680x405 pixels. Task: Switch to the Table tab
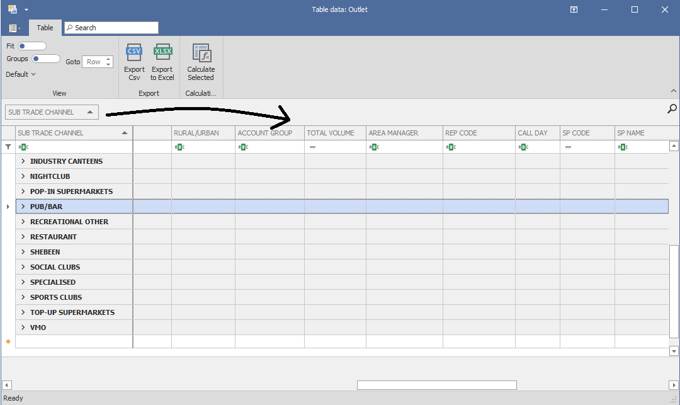click(x=45, y=28)
